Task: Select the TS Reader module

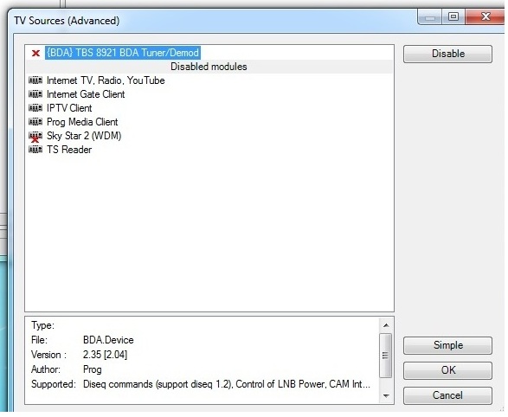Action: pos(69,150)
